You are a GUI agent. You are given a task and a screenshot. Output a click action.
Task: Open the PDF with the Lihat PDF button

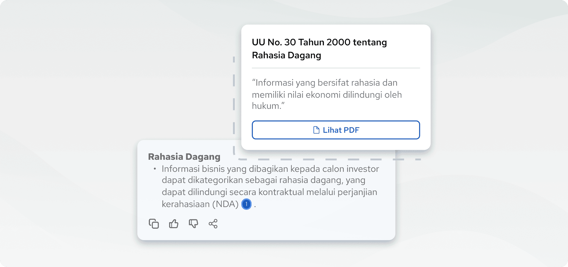(x=336, y=130)
